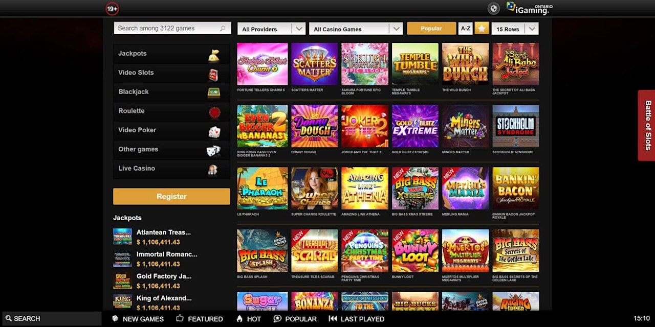Click the Video Poker cards icon
The width and height of the screenshot is (655, 327).
(x=214, y=132)
